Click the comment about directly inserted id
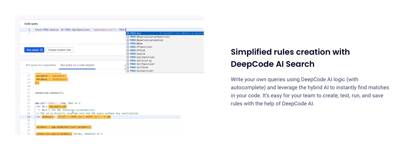Screen dimensions: 410x150 87,113
